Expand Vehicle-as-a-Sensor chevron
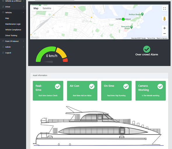Viewport: 172px width, 149px height. tap(24, 1)
